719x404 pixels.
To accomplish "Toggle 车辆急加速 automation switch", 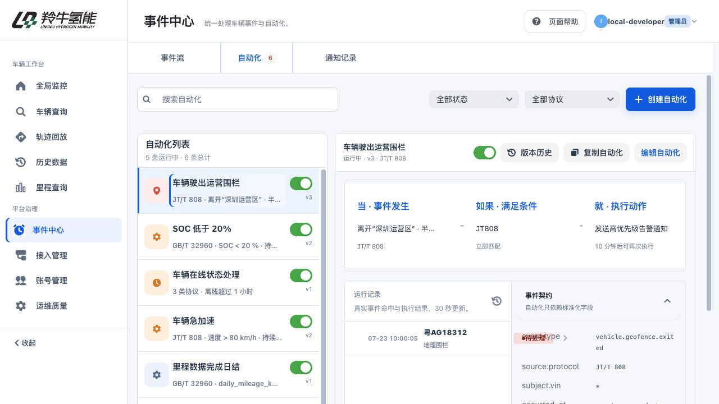I will [301, 322].
